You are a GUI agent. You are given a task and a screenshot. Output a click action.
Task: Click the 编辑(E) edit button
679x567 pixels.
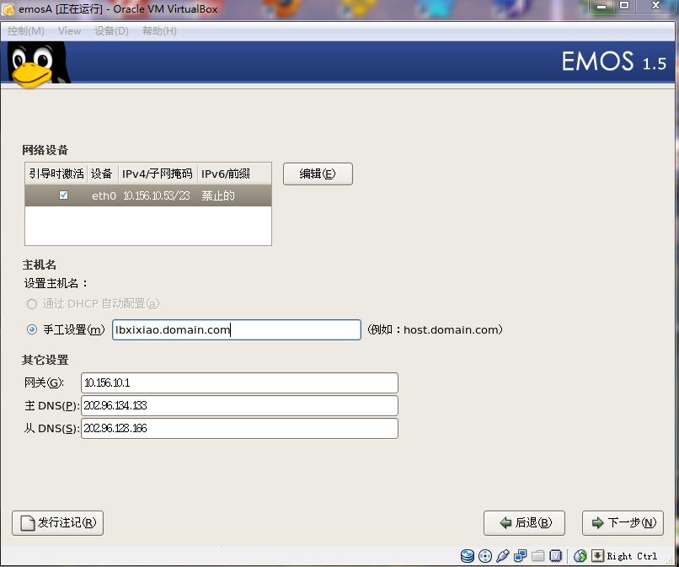pos(318,174)
